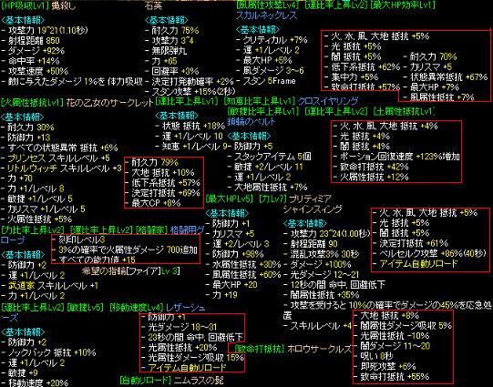Click 'ポーション回復速度 +123%増加' line
Screen dimensions: 493x387
click(400, 157)
